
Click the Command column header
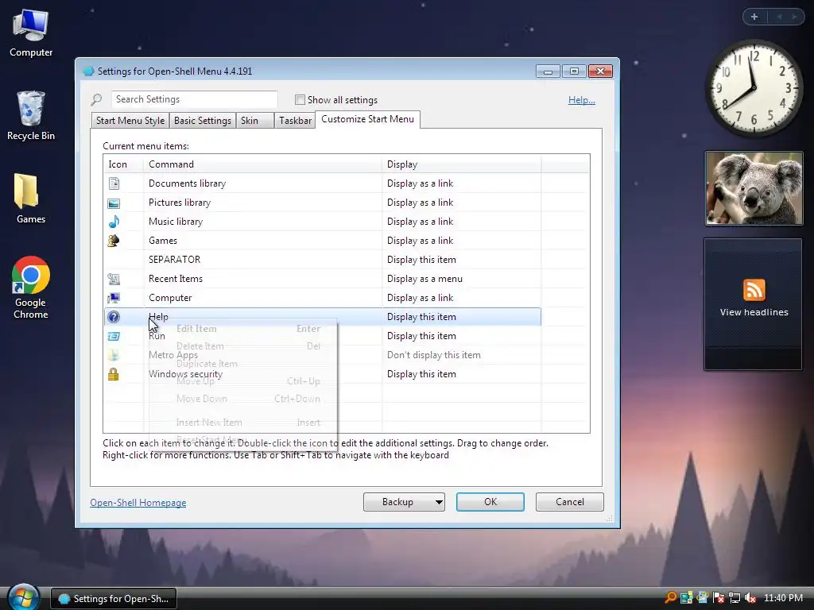(x=262, y=164)
